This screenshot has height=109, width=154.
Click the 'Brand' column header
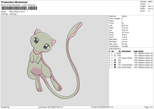pos(141,51)
